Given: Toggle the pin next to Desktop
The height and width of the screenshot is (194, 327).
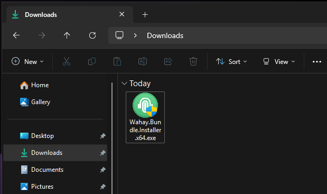Looking at the screenshot, I should coord(102,136).
